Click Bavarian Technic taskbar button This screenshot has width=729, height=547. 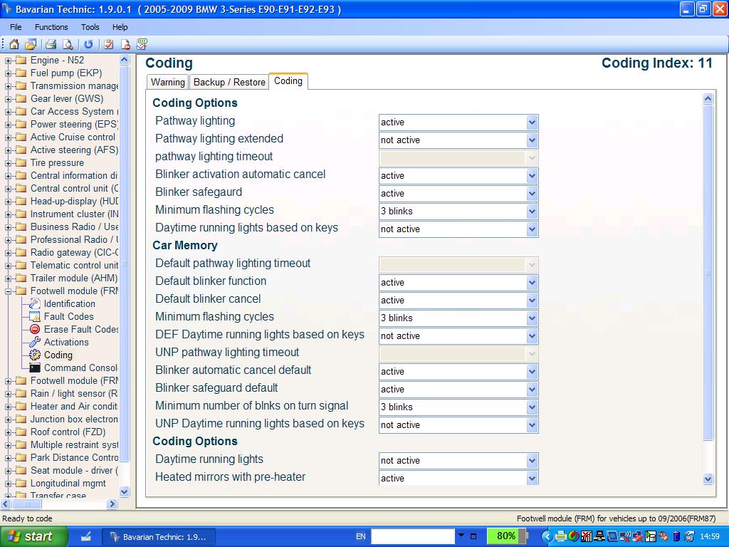159,536
